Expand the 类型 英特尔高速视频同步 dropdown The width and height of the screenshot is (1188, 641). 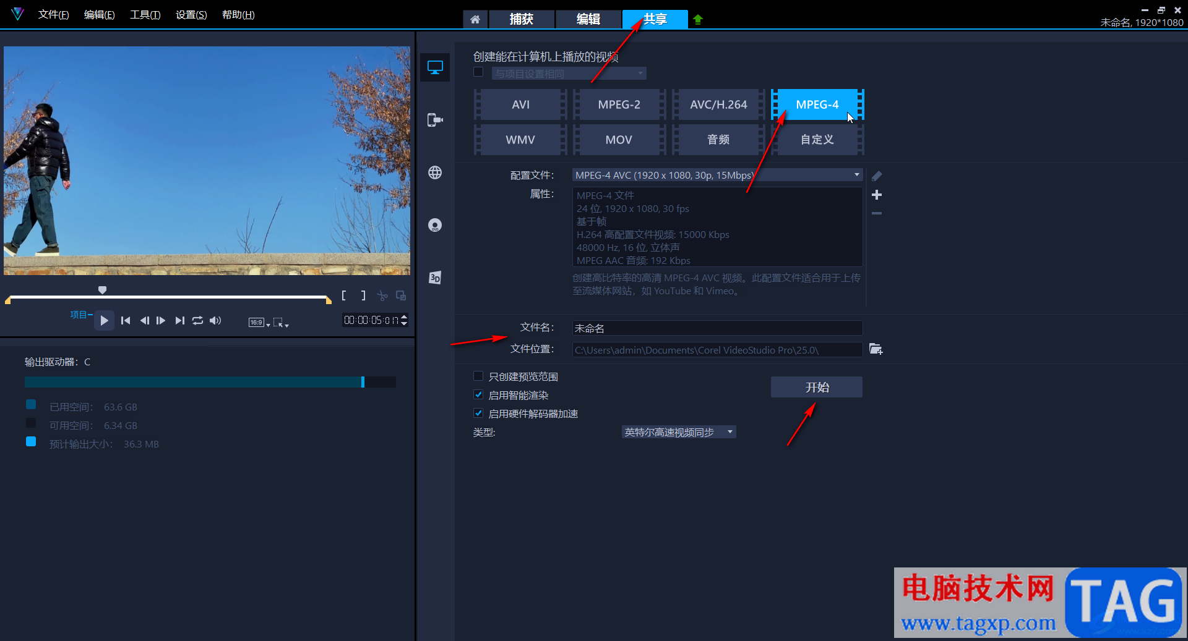click(679, 432)
